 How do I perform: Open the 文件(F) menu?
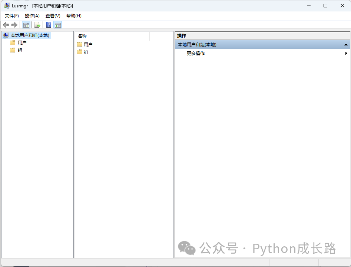12,16
